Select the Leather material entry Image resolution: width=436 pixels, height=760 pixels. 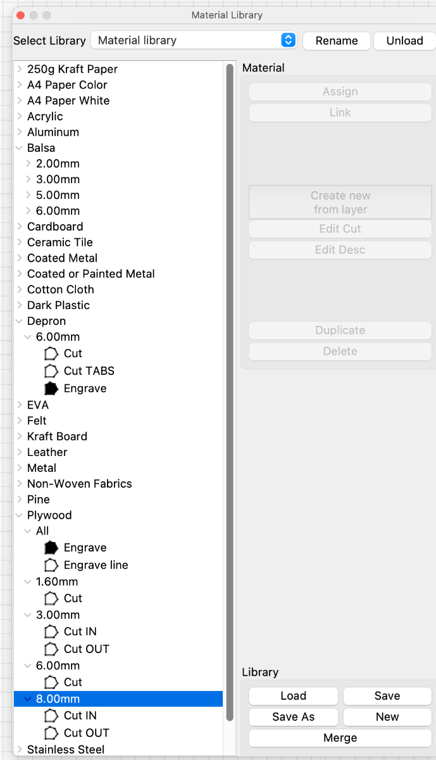point(47,452)
